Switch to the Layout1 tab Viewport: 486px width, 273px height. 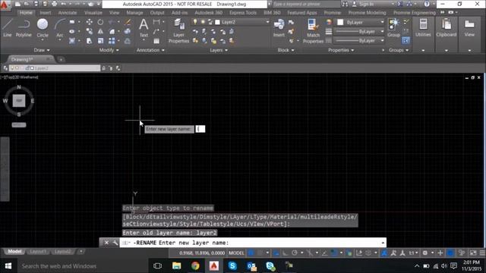point(37,252)
